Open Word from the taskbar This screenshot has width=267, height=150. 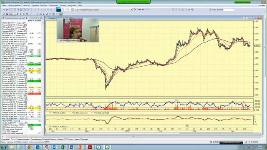coord(72,147)
